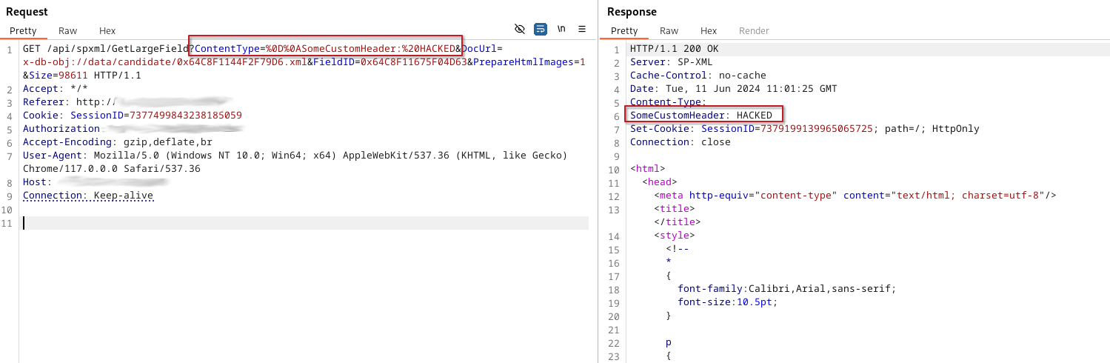
Task: Click the Request panel title
Action: [27, 12]
